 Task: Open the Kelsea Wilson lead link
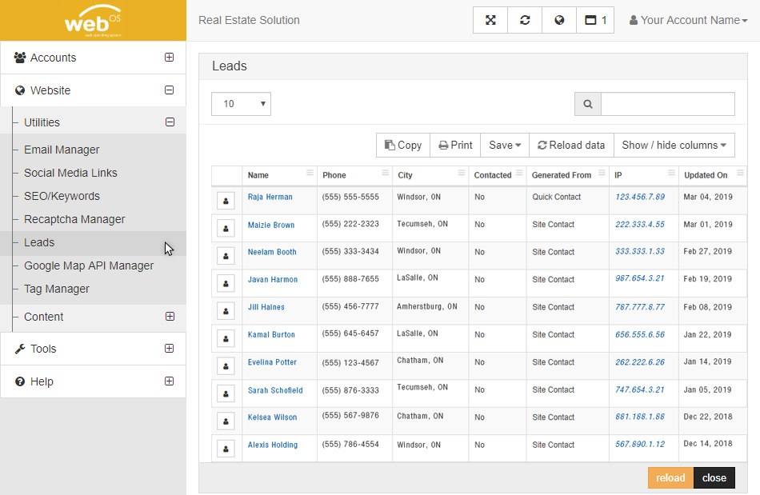click(x=272, y=417)
